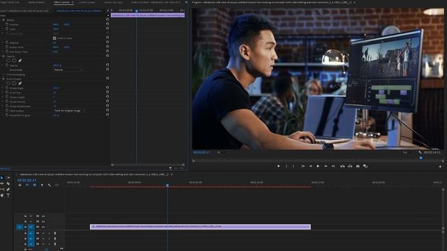
Task: Select the Type tool
Action: (x=8, y=195)
